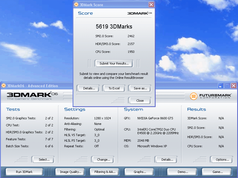Viewport: 238px width, 178px height.
Task: Click NVIDIA GeForce 8600 GTS text
Action: (x=155, y=118)
